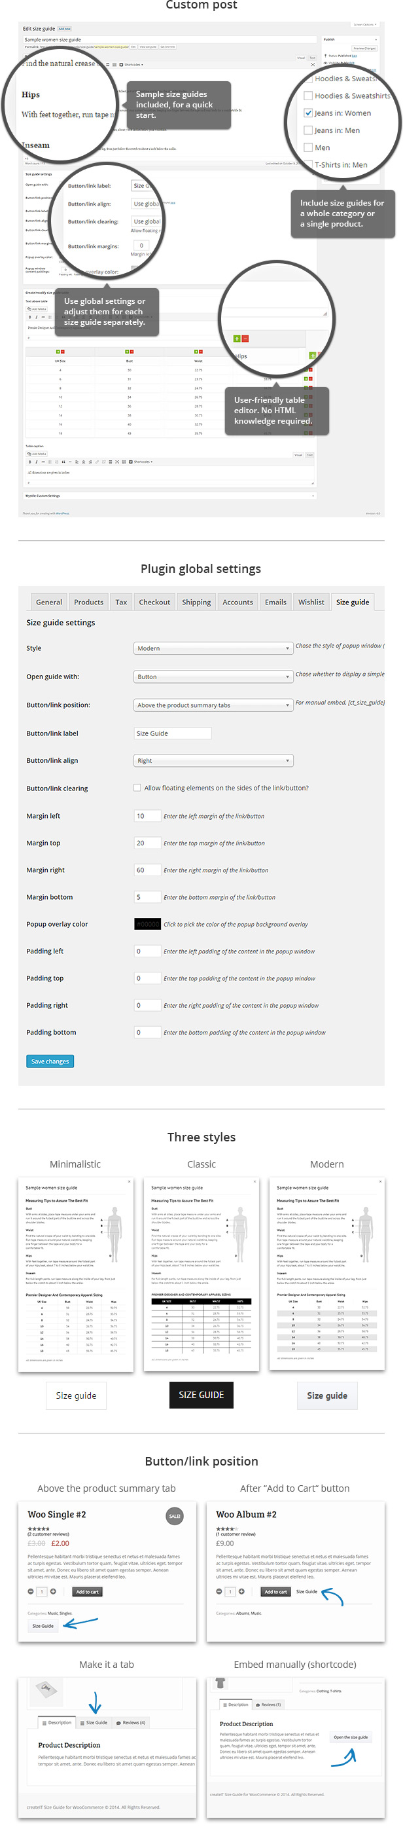
Task: Open the Wishlist settings tab
Action: click(x=311, y=602)
